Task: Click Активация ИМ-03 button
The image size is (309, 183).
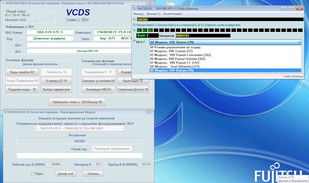Action: (x=98, y=90)
